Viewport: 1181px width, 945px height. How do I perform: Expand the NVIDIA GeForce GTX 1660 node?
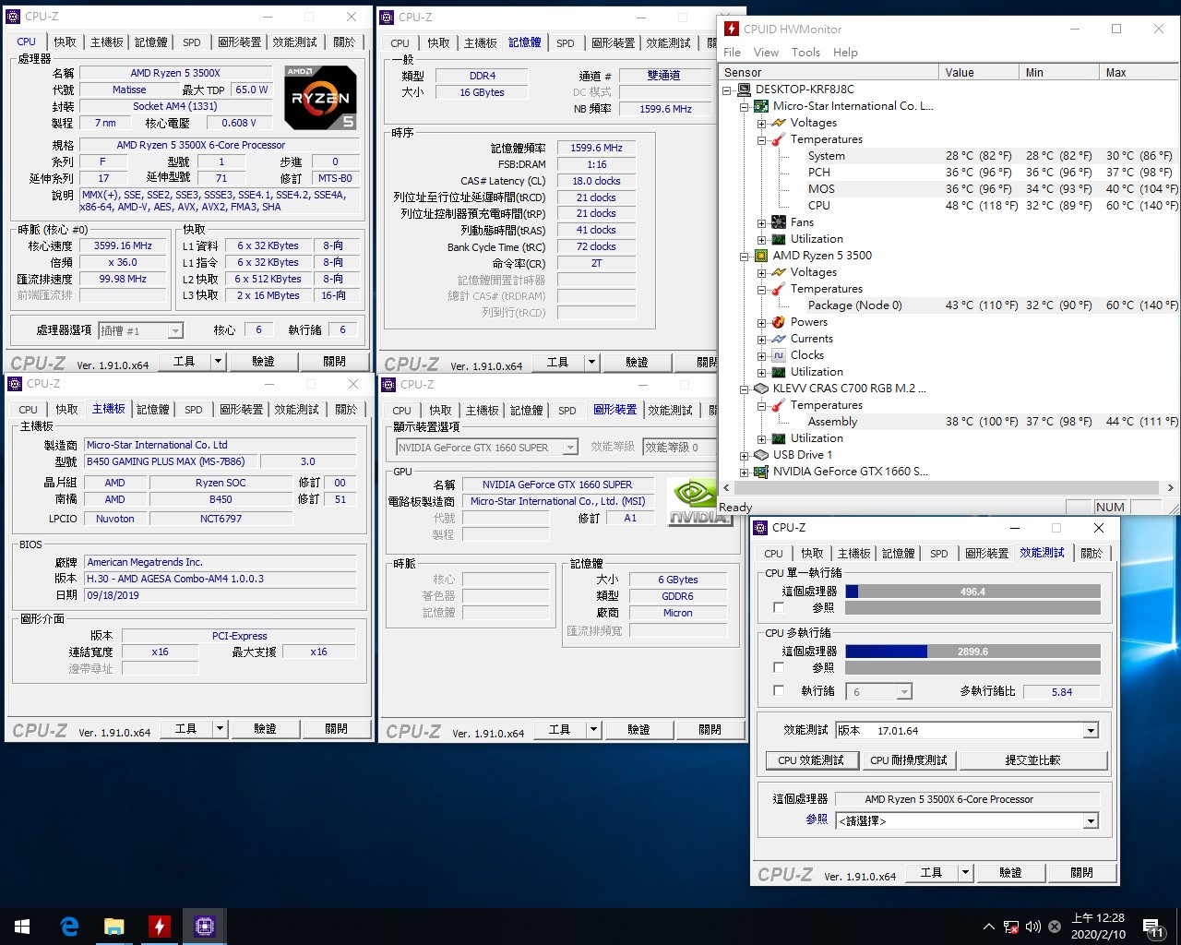(744, 472)
